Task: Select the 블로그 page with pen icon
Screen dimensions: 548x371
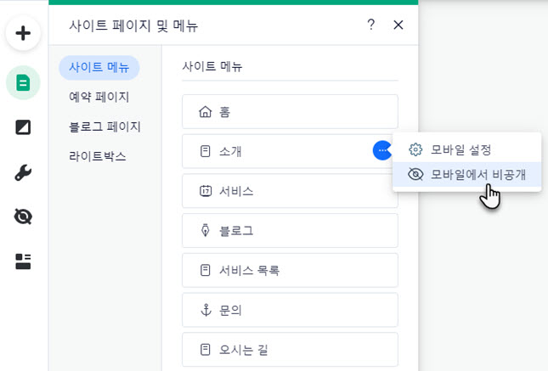Action: coord(290,231)
